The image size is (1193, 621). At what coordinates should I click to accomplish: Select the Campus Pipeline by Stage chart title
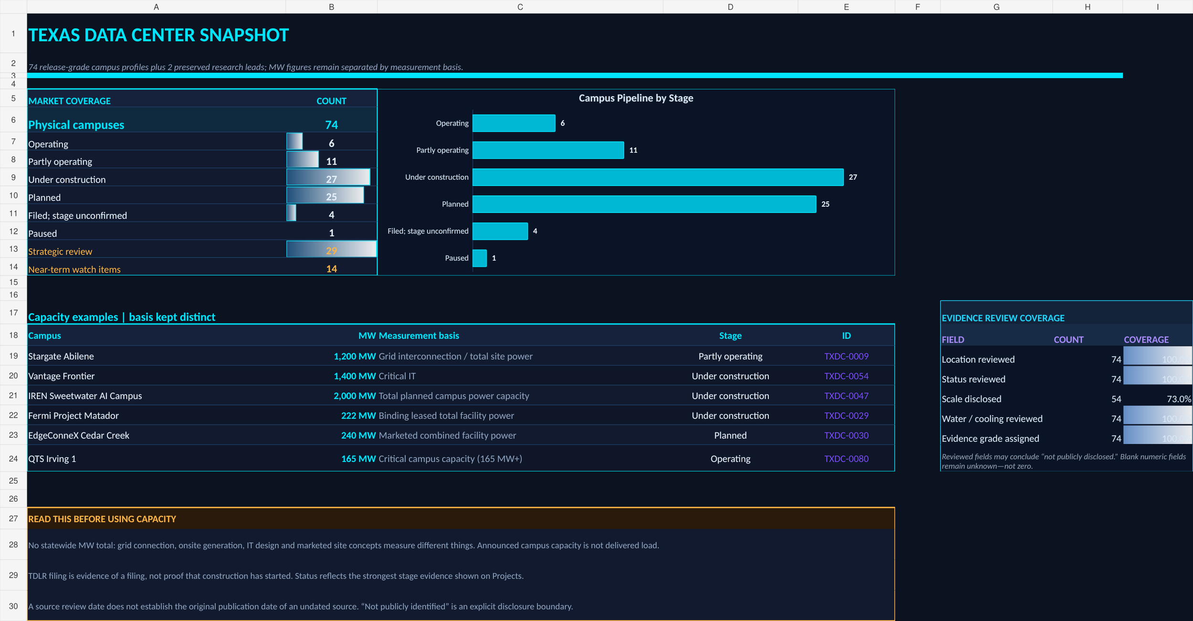coord(636,98)
